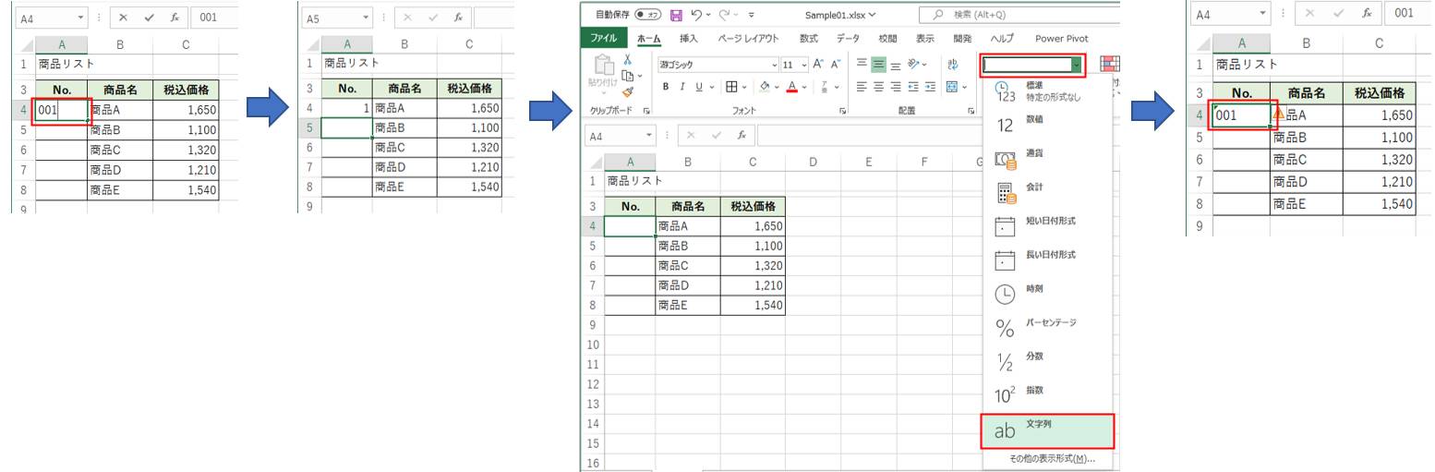The image size is (1435, 472).
Task: Select the Format Painter brush icon
Action: pyautogui.click(x=628, y=91)
